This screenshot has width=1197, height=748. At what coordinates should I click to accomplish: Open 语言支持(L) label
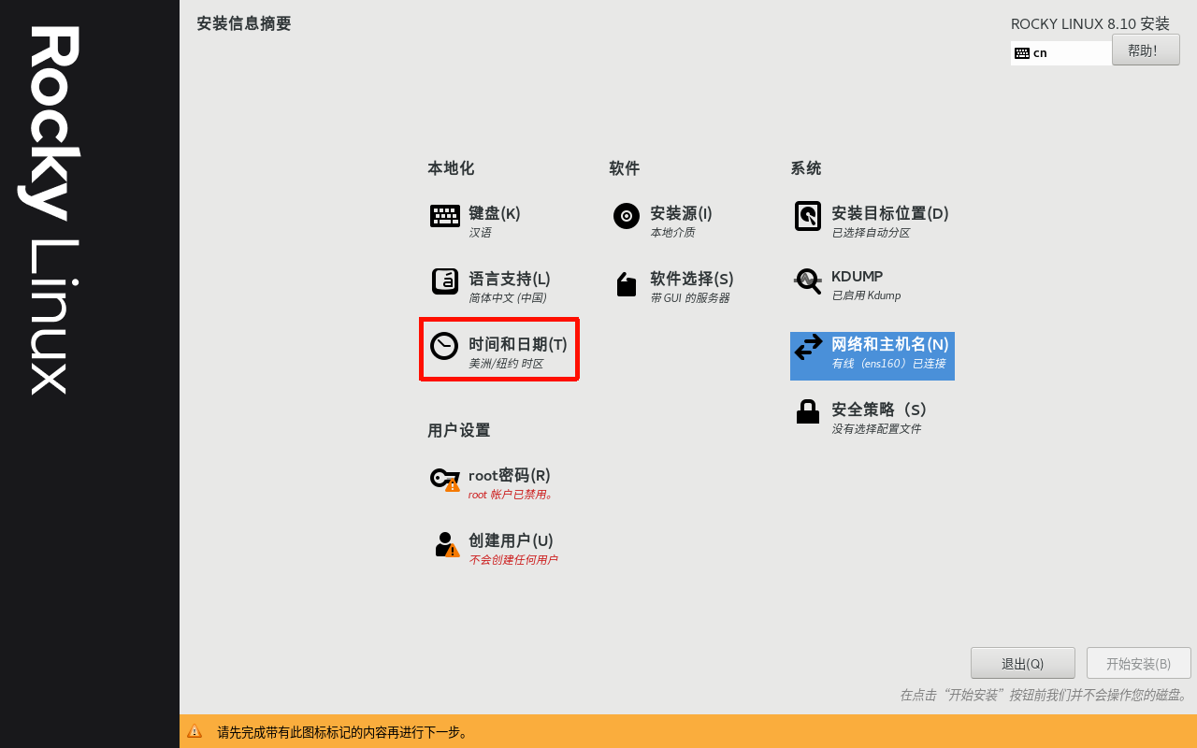pyautogui.click(x=510, y=279)
